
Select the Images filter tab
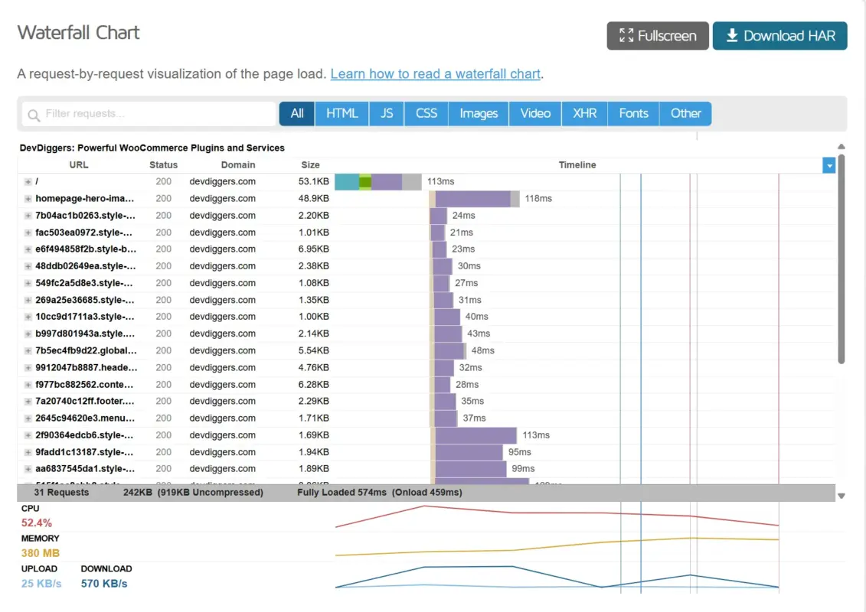point(479,114)
